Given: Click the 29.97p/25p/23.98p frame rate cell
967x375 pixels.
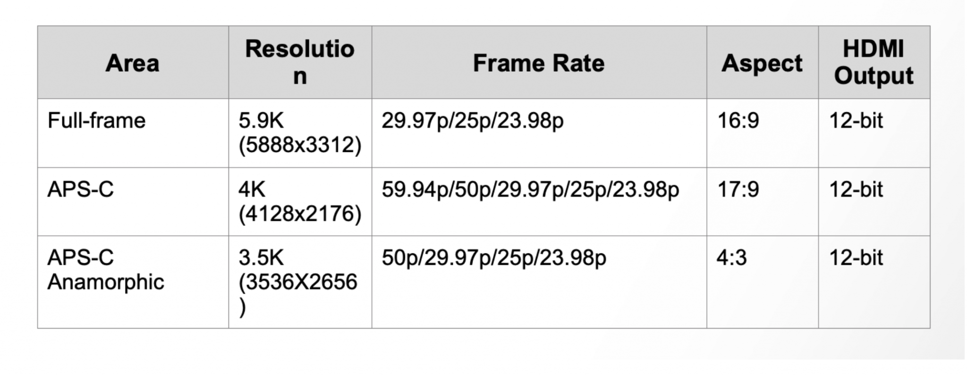Looking at the screenshot, I should (x=473, y=121).
